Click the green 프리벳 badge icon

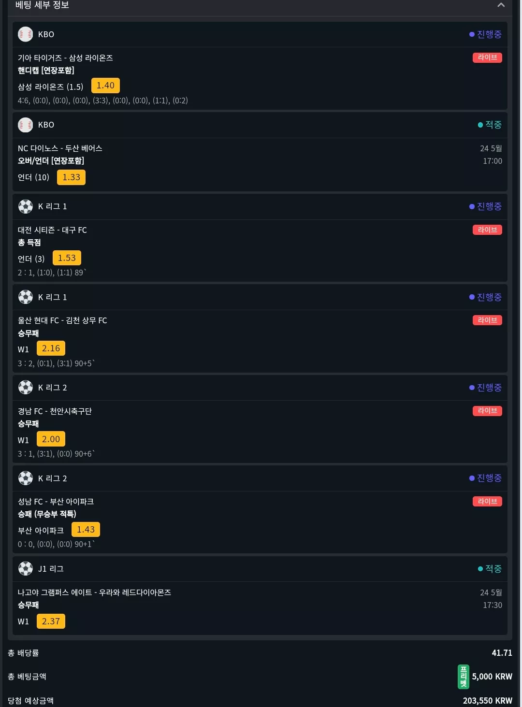(x=464, y=677)
